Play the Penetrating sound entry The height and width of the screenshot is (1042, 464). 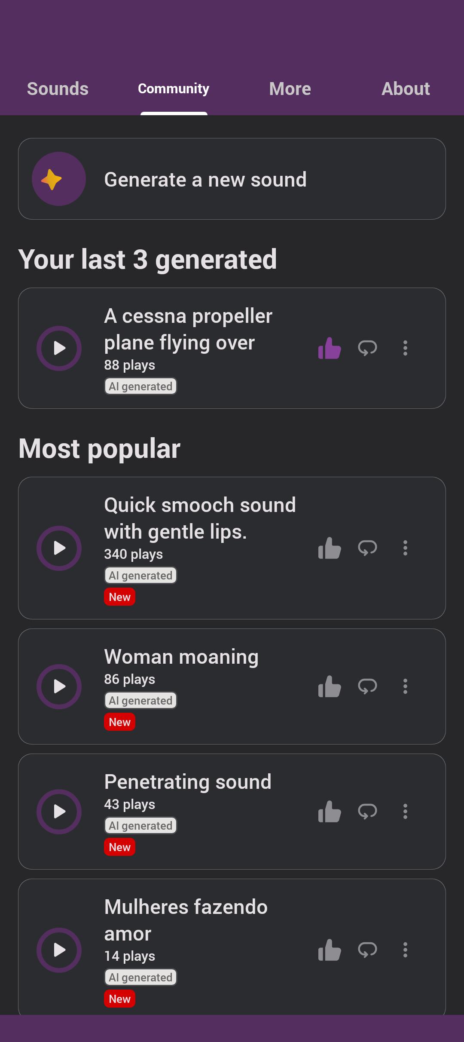tap(59, 812)
